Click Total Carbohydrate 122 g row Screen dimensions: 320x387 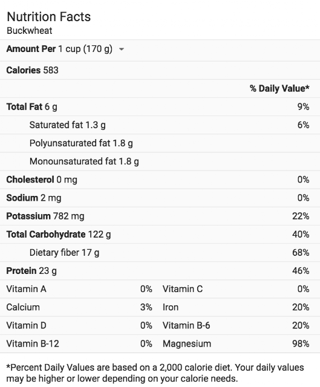160,235
